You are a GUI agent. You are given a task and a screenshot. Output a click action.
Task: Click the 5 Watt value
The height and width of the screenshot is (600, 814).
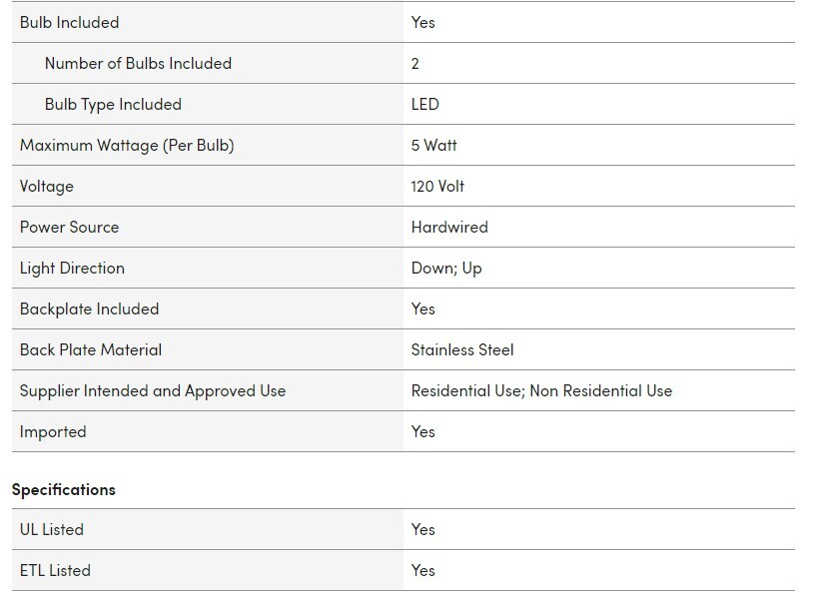tap(433, 145)
